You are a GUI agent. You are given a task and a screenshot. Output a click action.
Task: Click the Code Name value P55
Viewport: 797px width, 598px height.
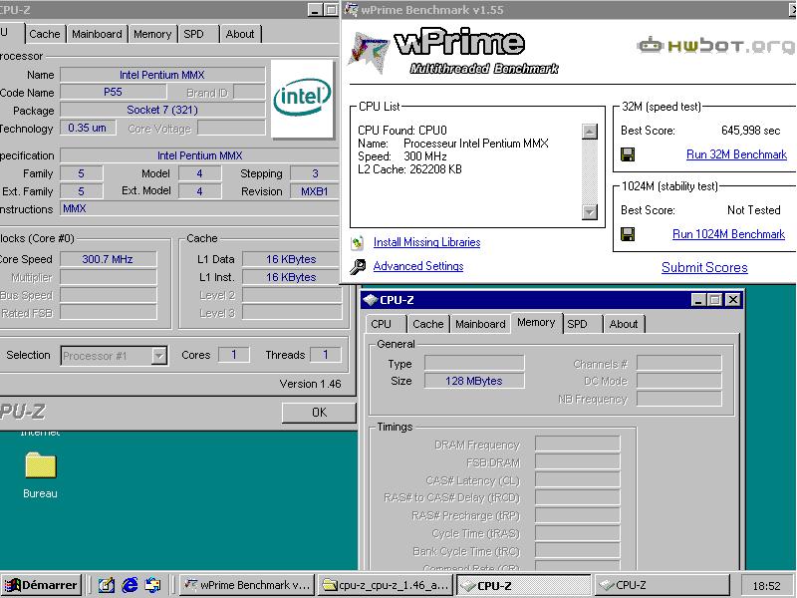[113, 92]
